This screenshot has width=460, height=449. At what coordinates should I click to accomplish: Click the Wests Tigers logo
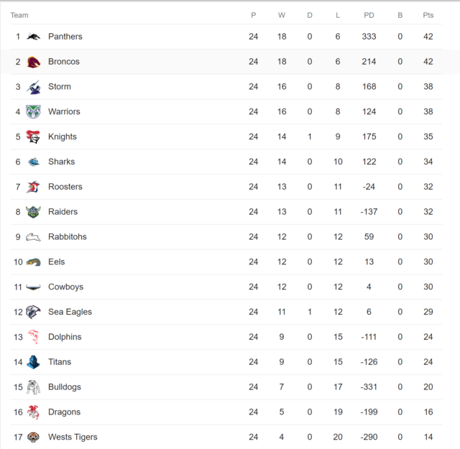(33, 437)
